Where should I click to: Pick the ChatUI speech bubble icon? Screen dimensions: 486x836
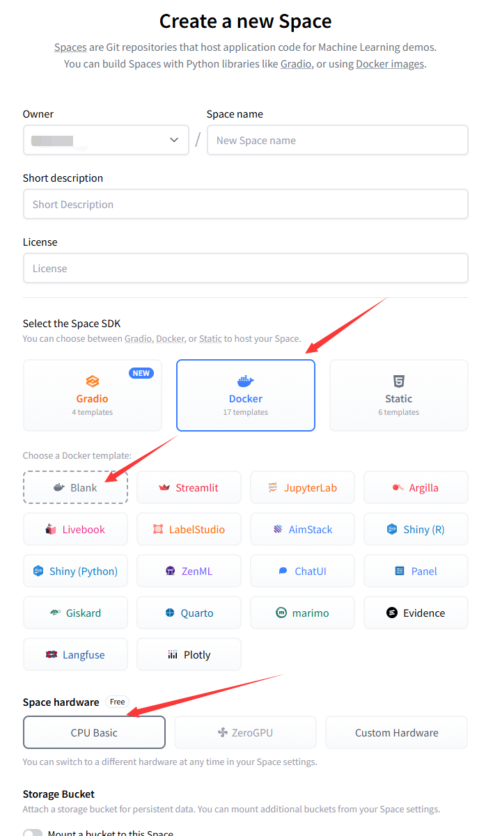(x=283, y=571)
